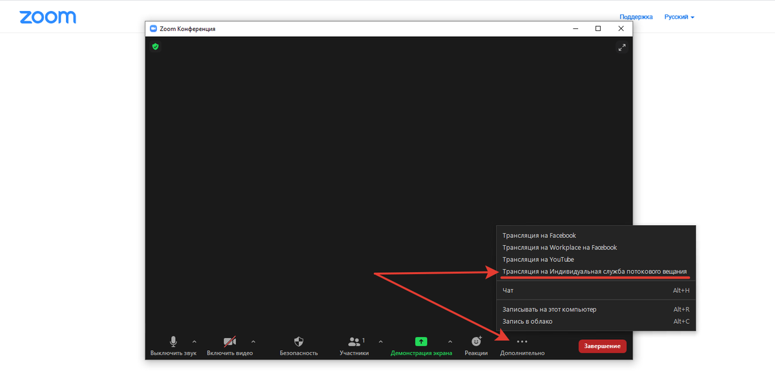This screenshot has width=775, height=385.
Task: Select Запись в облако
Action: pyautogui.click(x=595, y=321)
